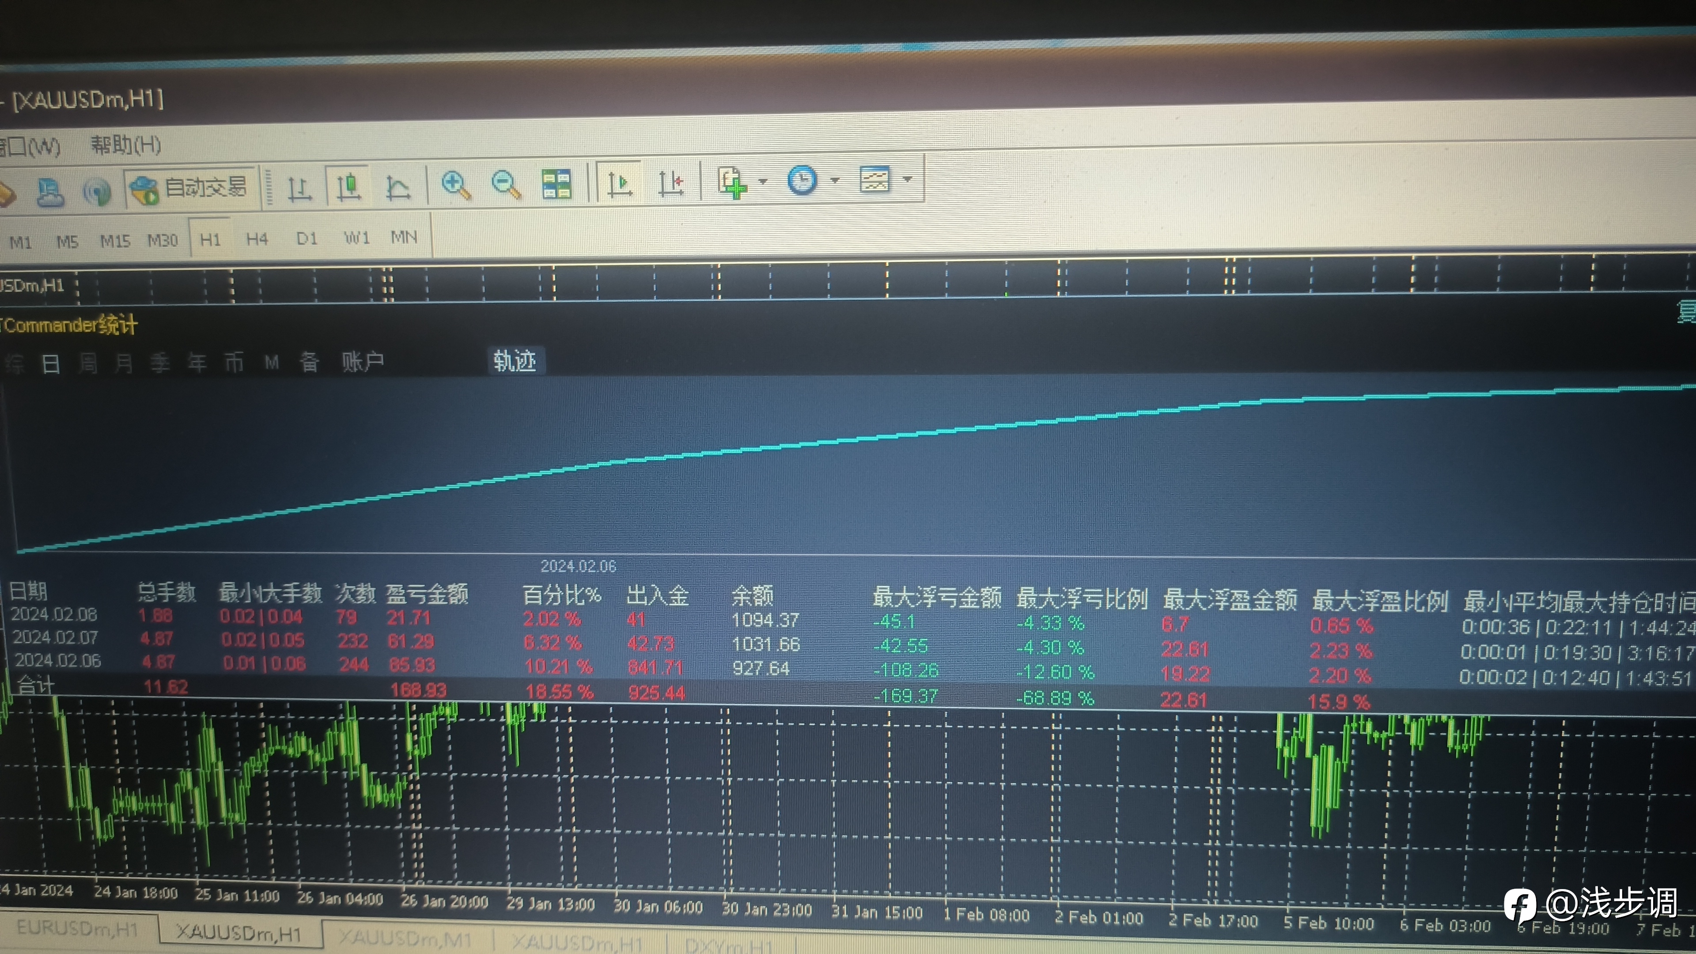This screenshot has width=1696, height=954.
Task: Show the 年 yearly statistics tab
Action: [197, 362]
